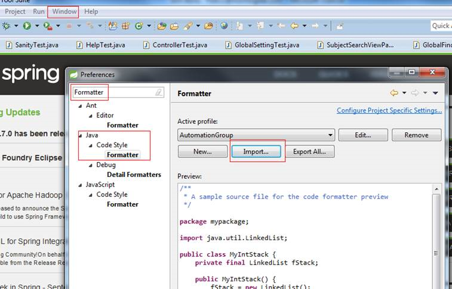Click the New Java Package icon

[x=125, y=26]
